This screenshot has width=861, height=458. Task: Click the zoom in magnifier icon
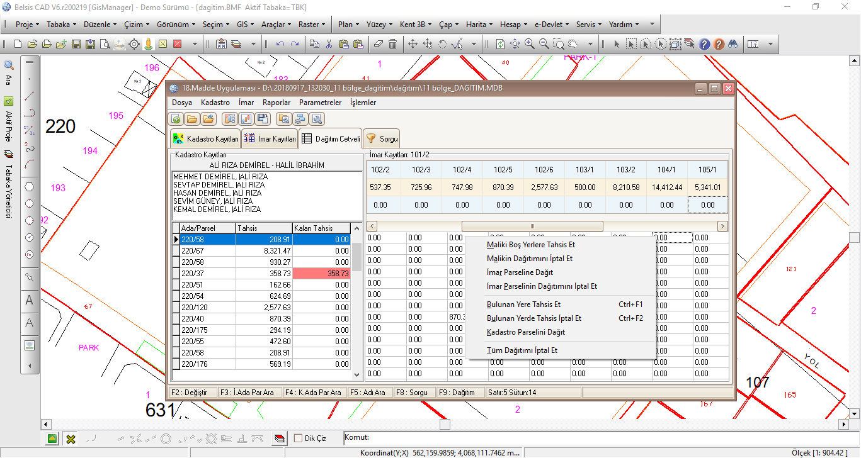[x=529, y=44]
